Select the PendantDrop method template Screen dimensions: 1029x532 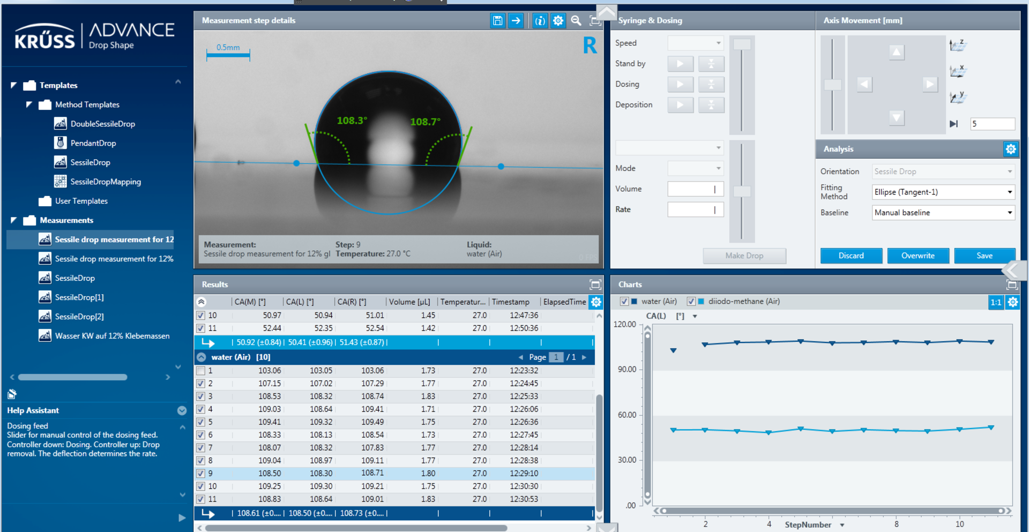click(93, 143)
